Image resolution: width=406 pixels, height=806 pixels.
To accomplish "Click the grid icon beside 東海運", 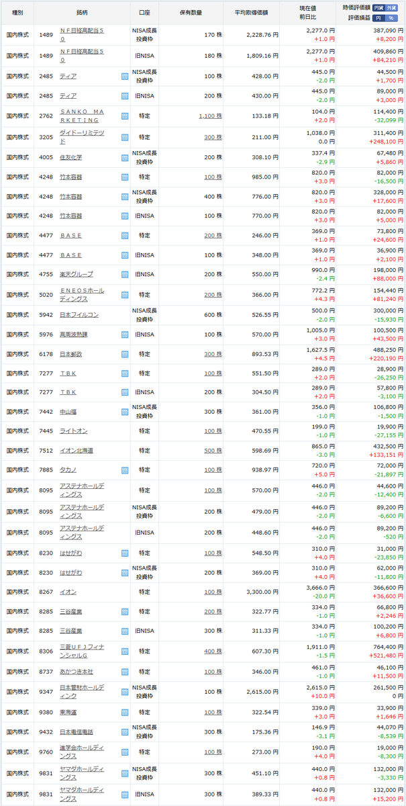I will 125,712.
